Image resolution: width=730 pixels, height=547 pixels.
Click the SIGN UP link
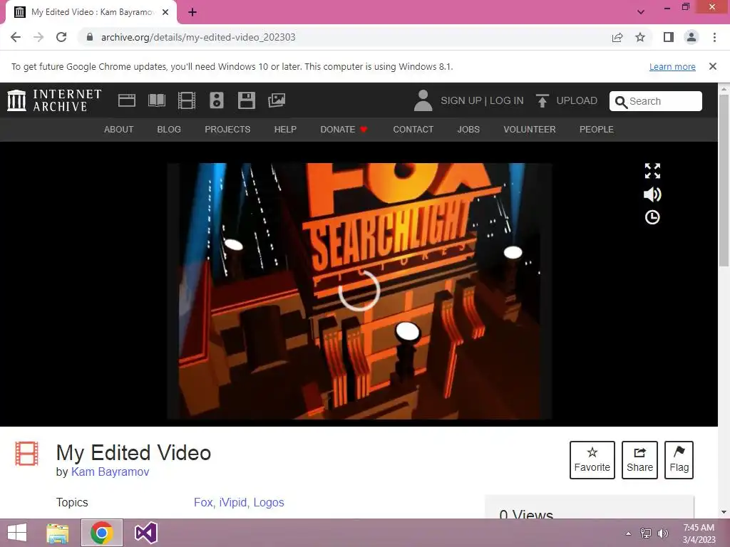(461, 100)
